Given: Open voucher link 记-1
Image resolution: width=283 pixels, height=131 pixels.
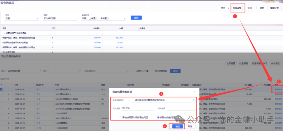Looking at the screenshot, I should pyautogui.click(x=38, y=90).
